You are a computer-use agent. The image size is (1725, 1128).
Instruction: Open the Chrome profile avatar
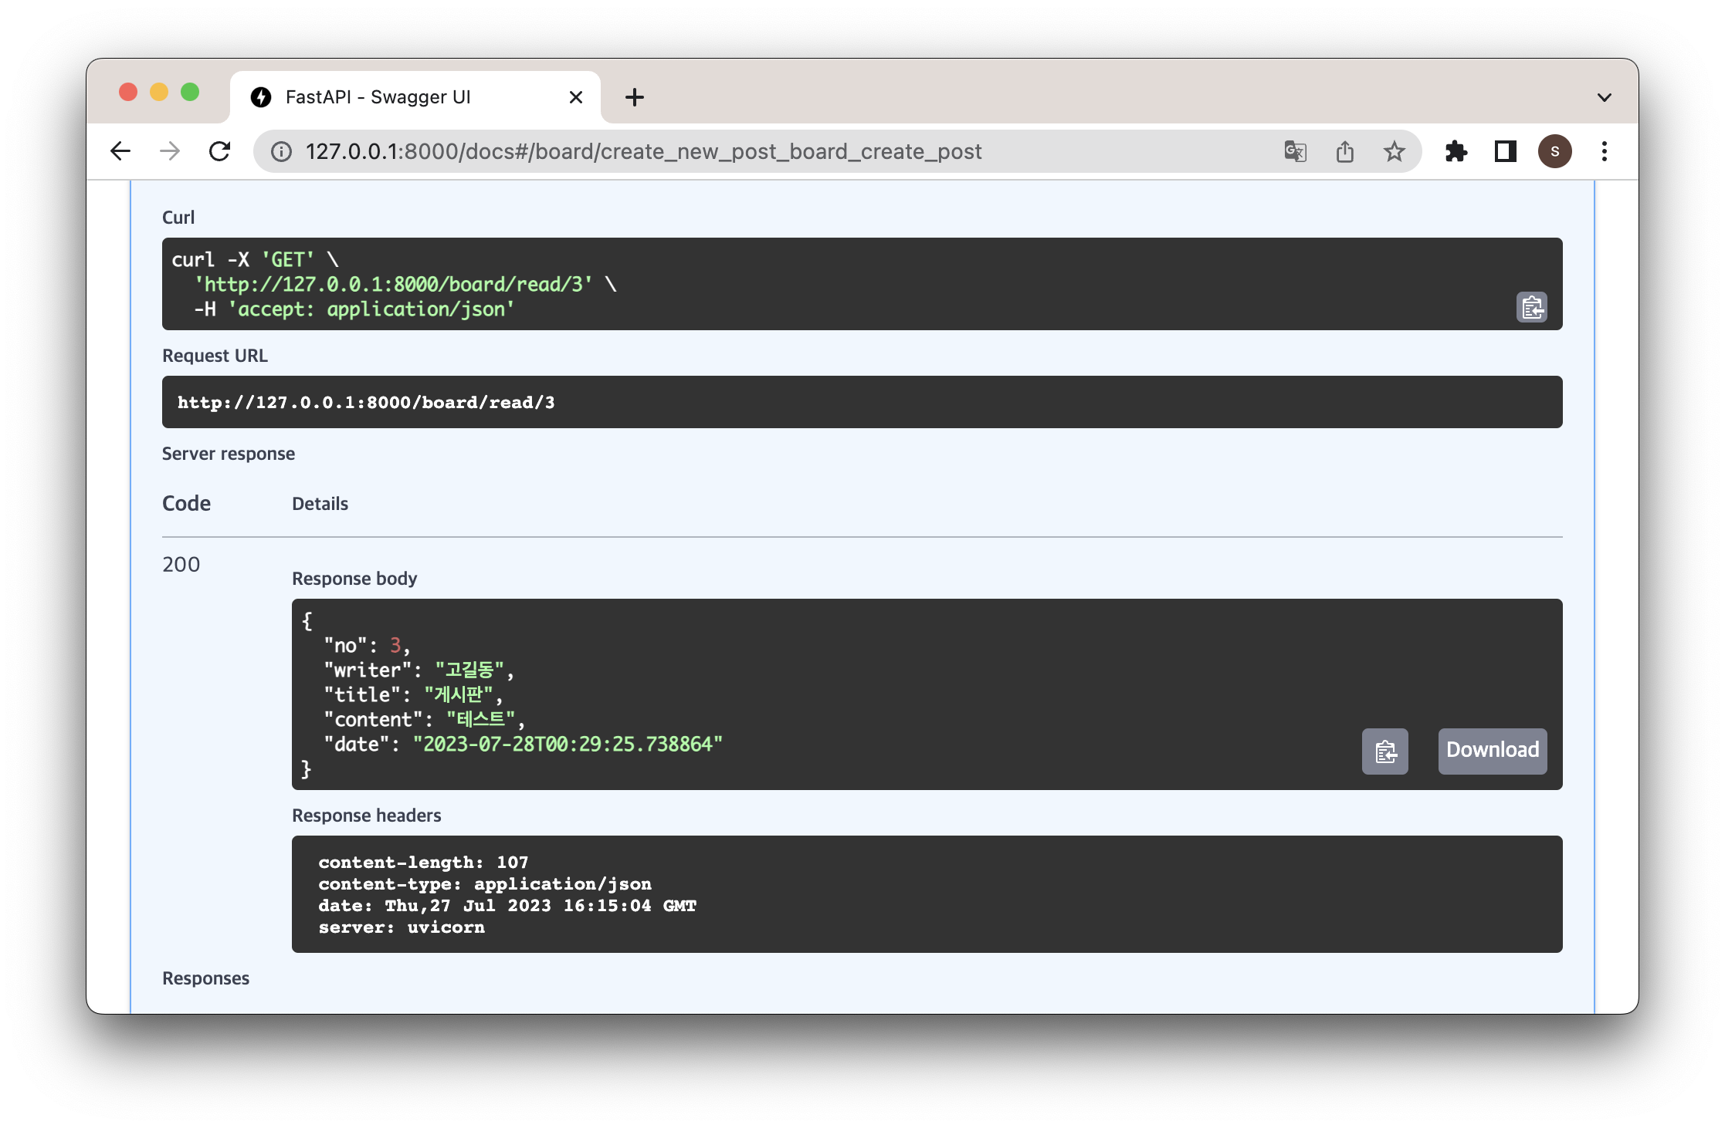[x=1554, y=151]
